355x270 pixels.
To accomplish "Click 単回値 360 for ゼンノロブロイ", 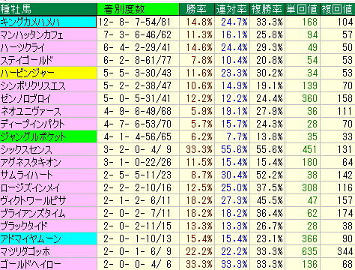I will pos(310,98).
